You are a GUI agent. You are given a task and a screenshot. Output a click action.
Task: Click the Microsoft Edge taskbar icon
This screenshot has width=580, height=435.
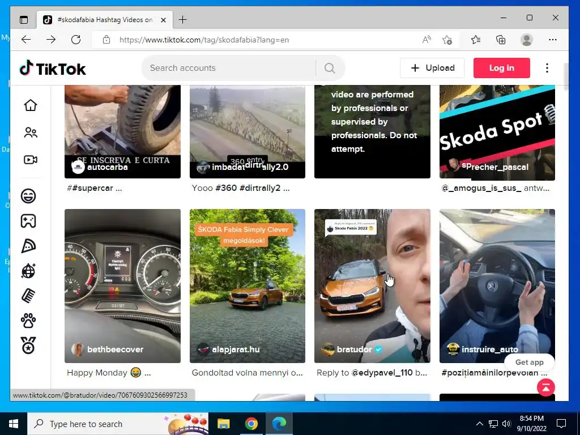[279, 424]
